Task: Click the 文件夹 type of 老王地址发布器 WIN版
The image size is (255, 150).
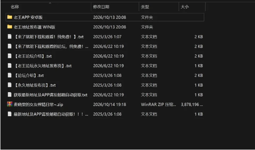Action: [147, 27]
